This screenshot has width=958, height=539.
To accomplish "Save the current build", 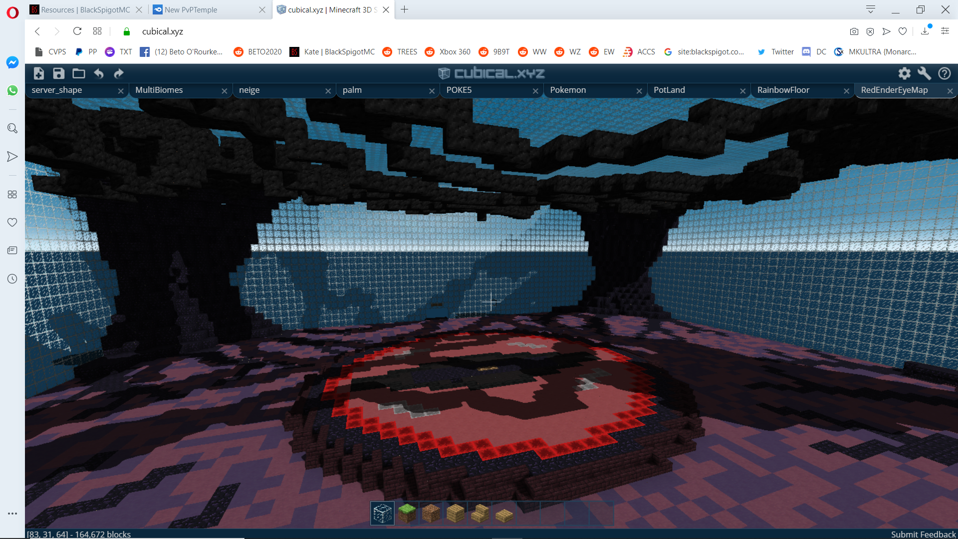I will point(58,73).
